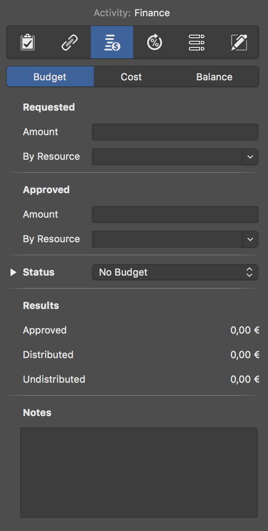Open the No Budget status popup menu
268x531 pixels.
coord(175,273)
